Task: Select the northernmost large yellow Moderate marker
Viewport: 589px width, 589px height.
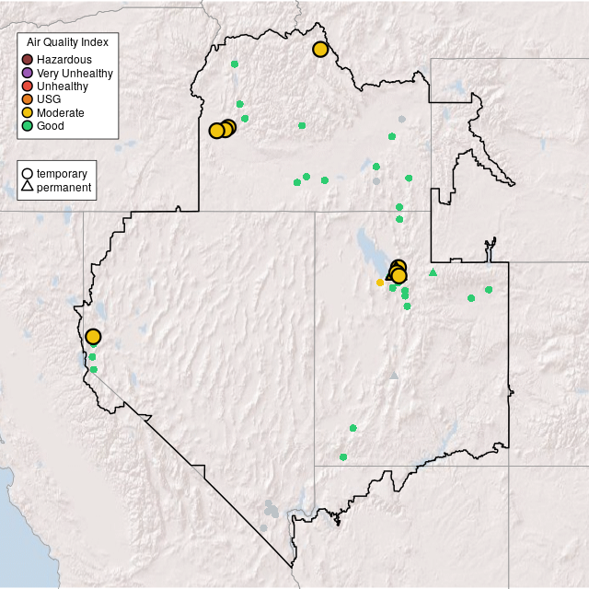Action: [x=320, y=50]
